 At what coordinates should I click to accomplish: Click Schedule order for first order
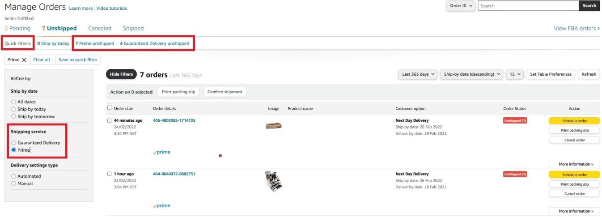click(574, 121)
